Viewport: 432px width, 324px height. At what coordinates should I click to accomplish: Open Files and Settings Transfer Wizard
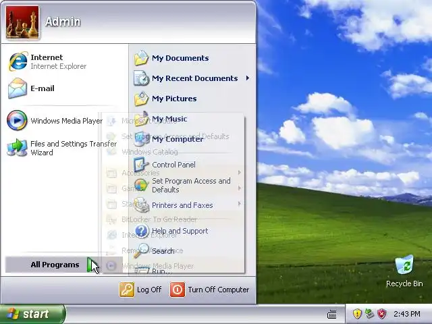(62, 148)
